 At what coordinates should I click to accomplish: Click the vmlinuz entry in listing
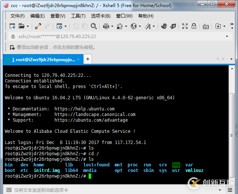click(194, 170)
